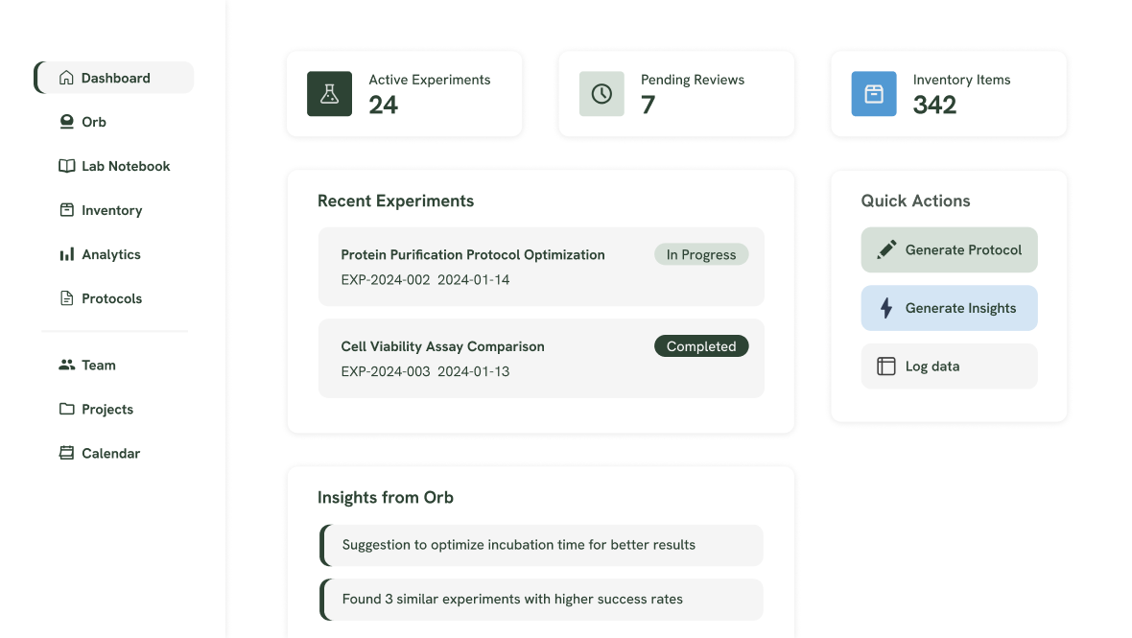Screen dimensions: 1132x638
Task: Select the book icon next to Lab Notebook
Action: click(66, 166)
